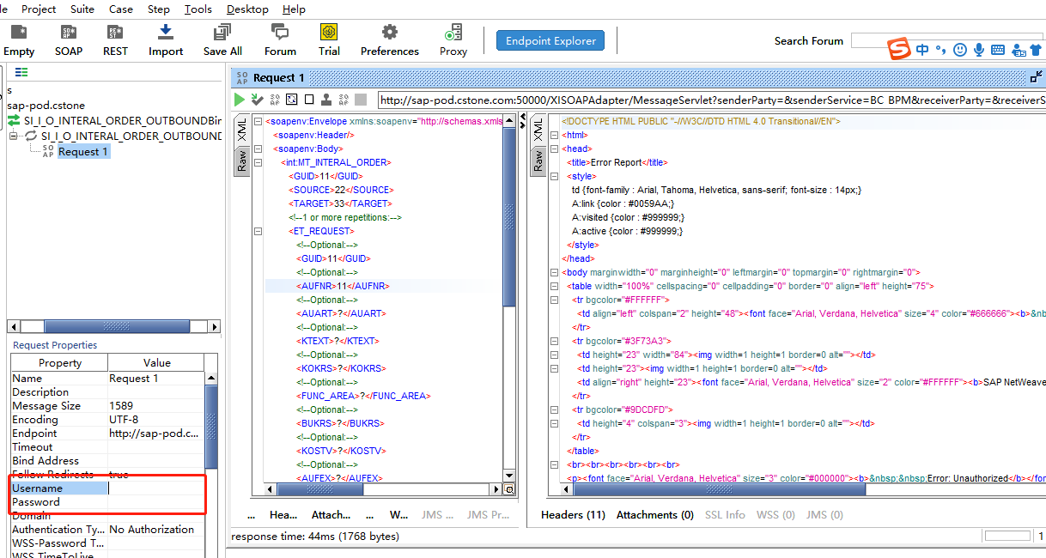The width and height of the screenshot is (1046, 558).
Task: Collapse the table node in response
Action: 554,286
